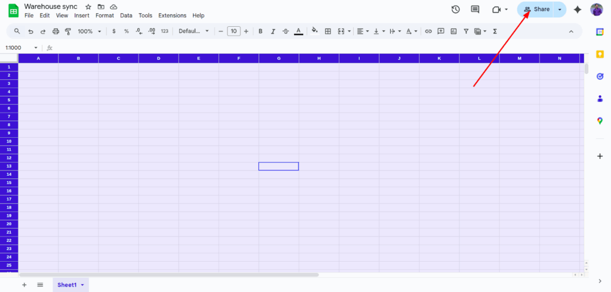This screenshot has width=611, height=292.
Task: Expand the Default font dropdown
Action: (194, 31)
